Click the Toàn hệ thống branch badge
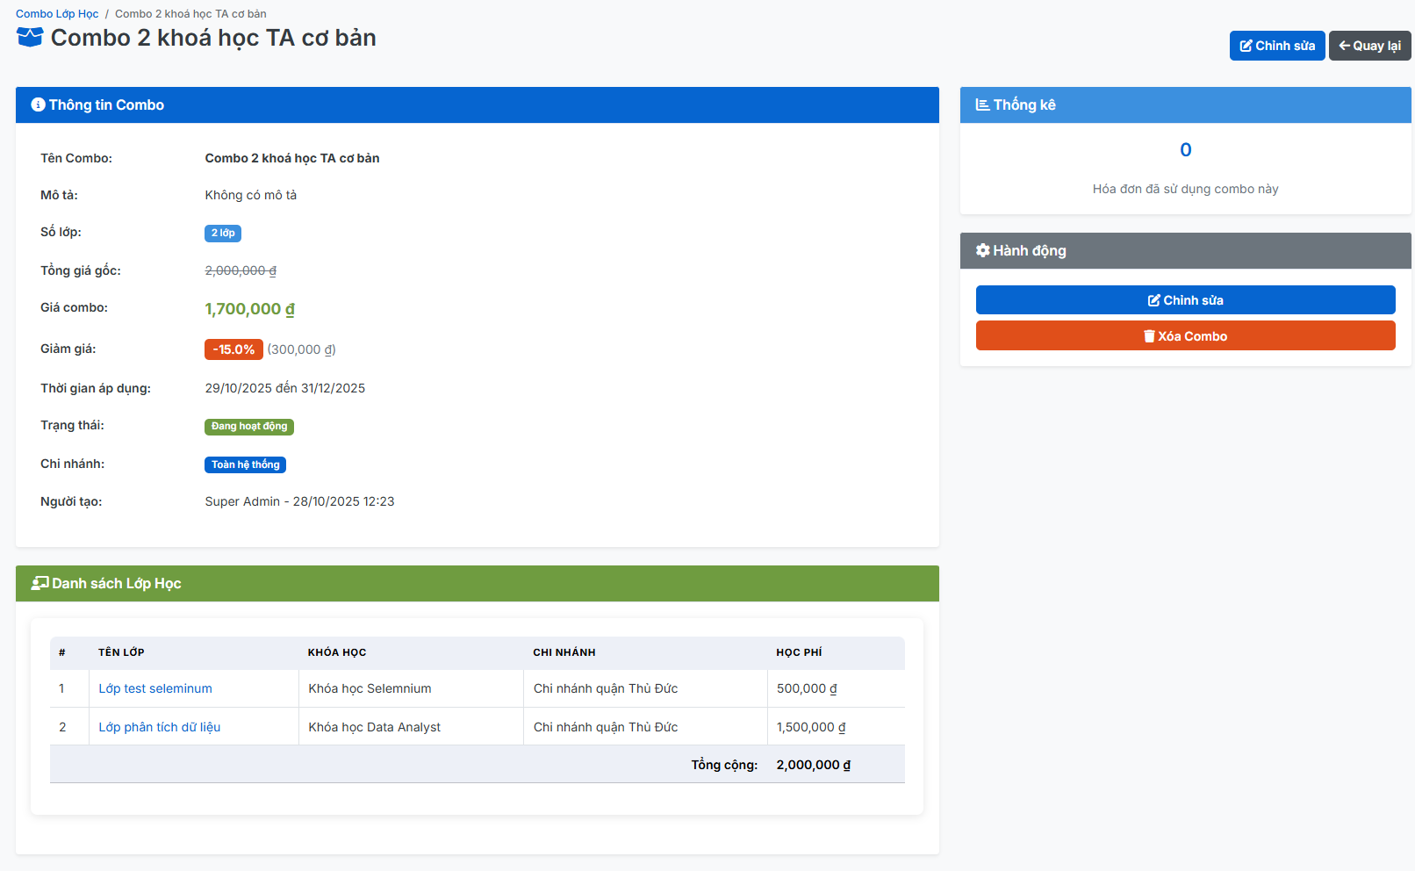Viewport: 1415px width, 871px height. [245, 464]
